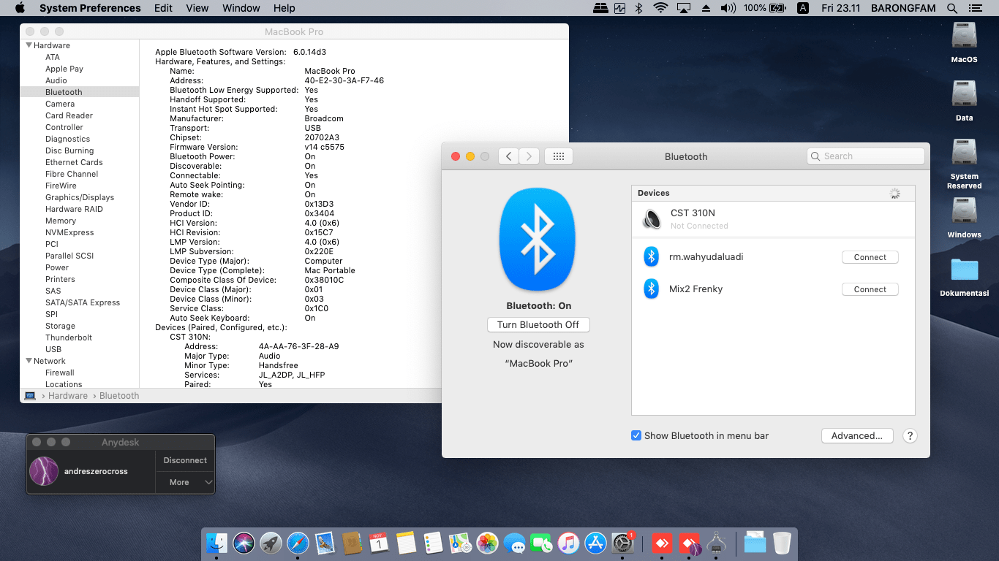Select Firewall under Network
The image size is (999, 561).
tap(60, 373)
